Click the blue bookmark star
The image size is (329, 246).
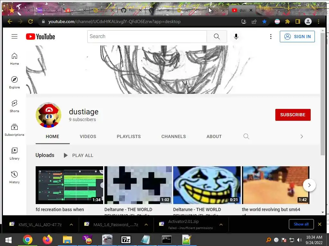264,21
